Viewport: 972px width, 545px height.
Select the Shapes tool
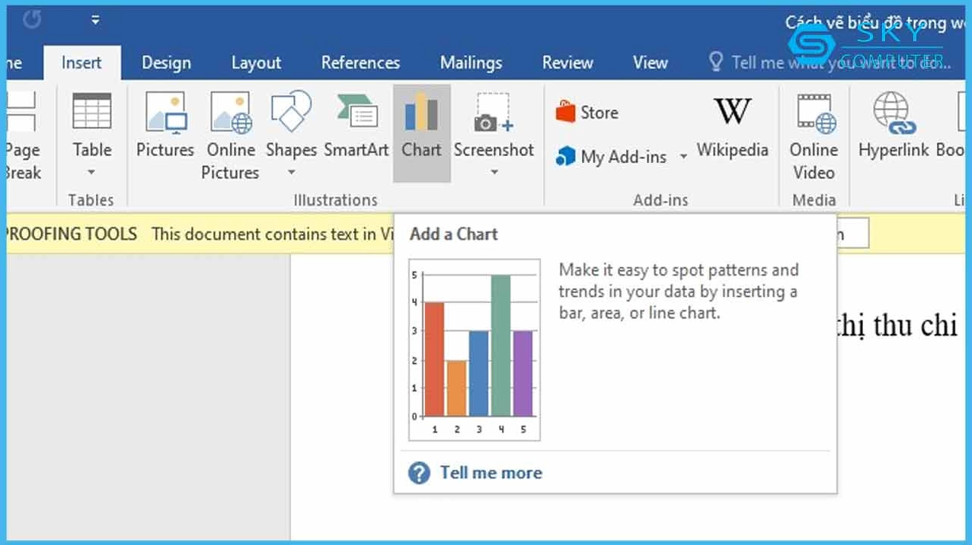point(291,134)
